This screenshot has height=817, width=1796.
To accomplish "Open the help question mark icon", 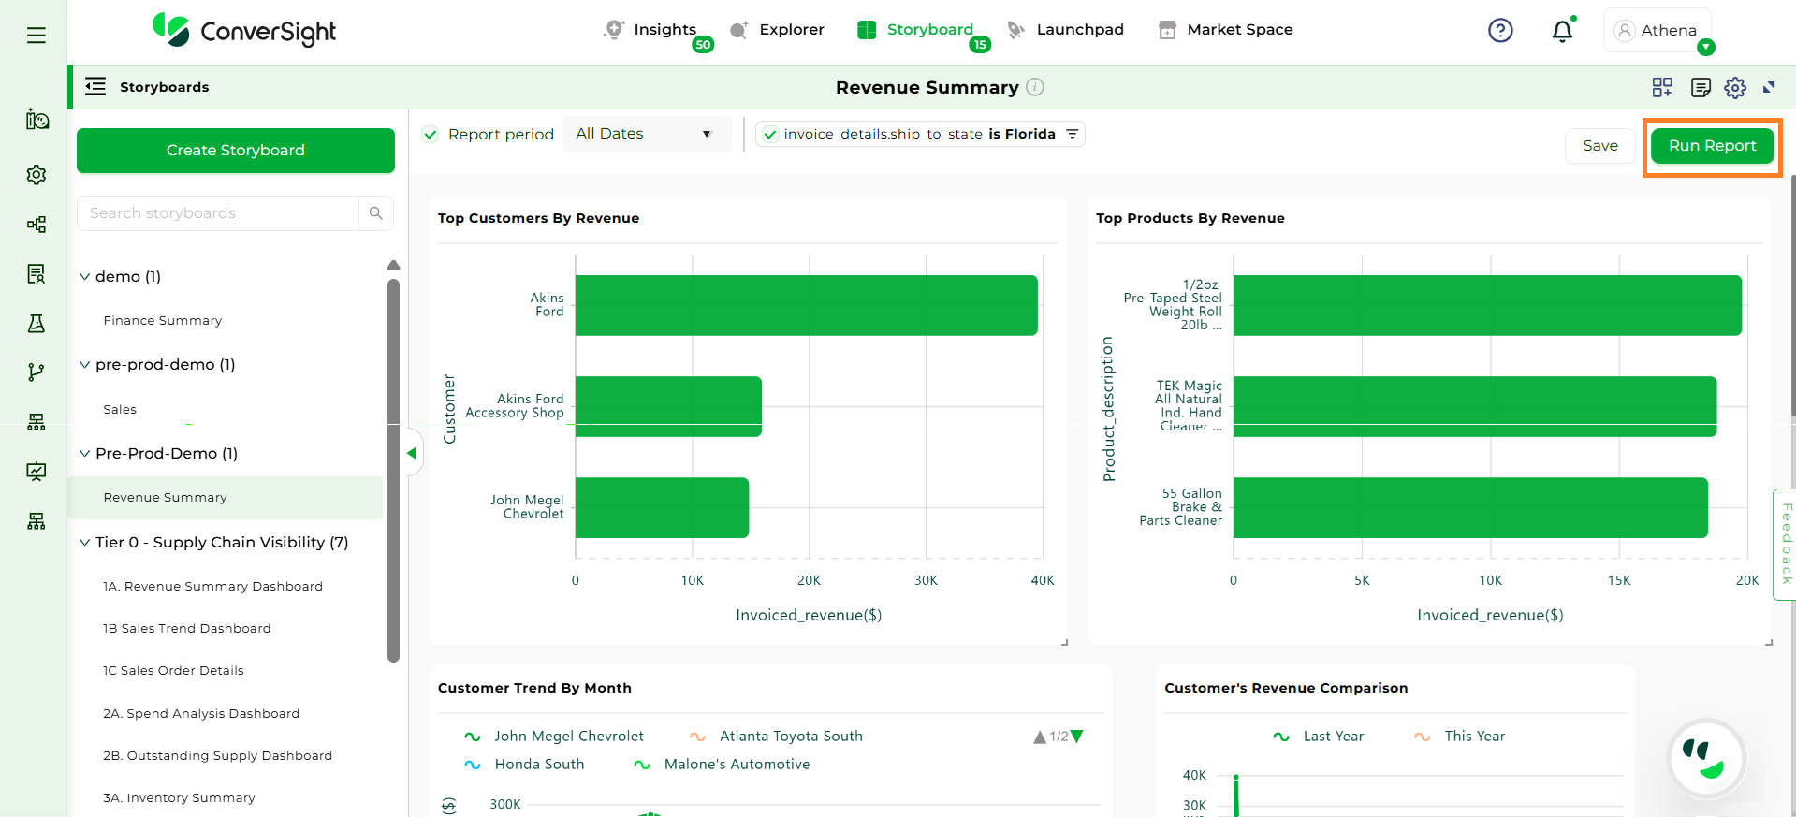I will coord(1500,31).
